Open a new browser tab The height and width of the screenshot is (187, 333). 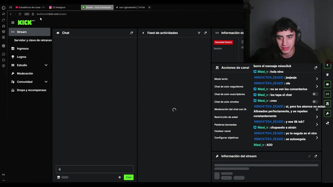149,7
